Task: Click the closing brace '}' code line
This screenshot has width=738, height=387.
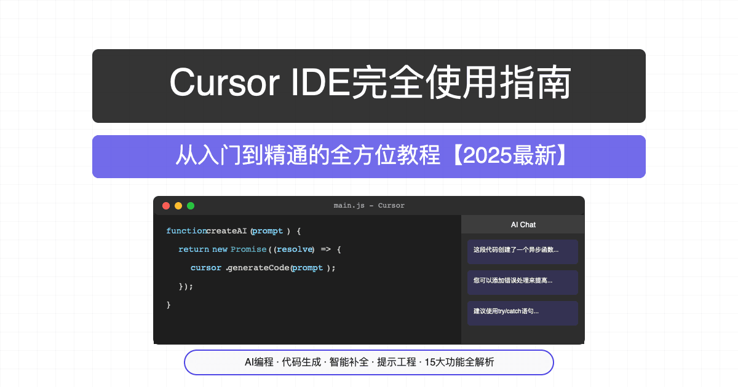Action: [169, 305]
